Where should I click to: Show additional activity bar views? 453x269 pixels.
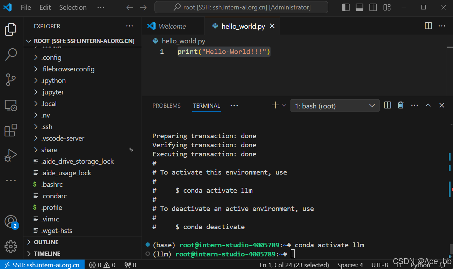(11, 180)
